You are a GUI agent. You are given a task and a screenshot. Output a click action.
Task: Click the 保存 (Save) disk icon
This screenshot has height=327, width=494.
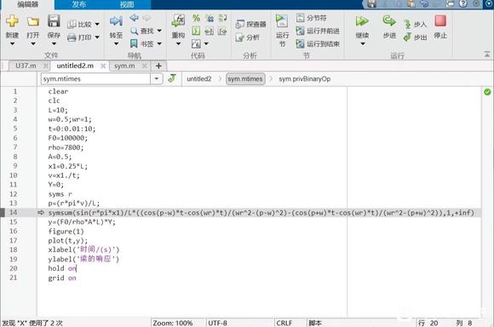(54, 21)
